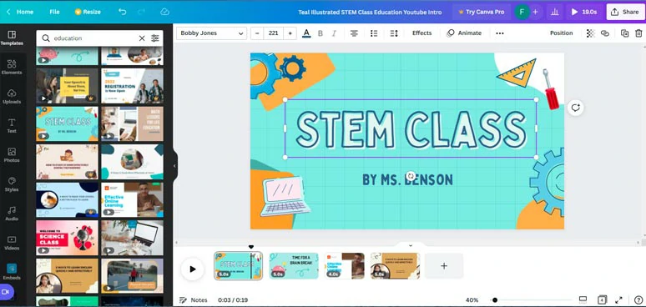Apply bulleted list formatting

click(x=374, y=33)
